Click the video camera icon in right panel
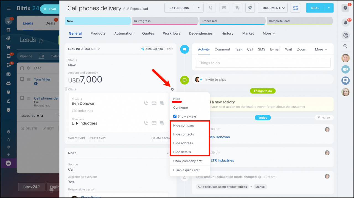Viewport: 354px width, 198px height. 345,69
